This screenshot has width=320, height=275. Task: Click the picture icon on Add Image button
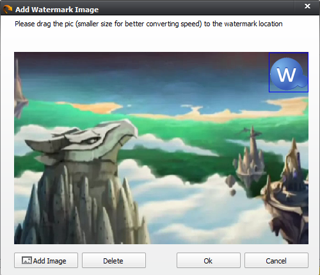tap(27, 260)
